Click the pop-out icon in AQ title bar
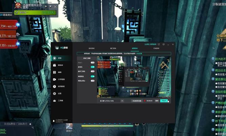Image resolution: width=226 pixels, height=136 pixels. point(159,44)
